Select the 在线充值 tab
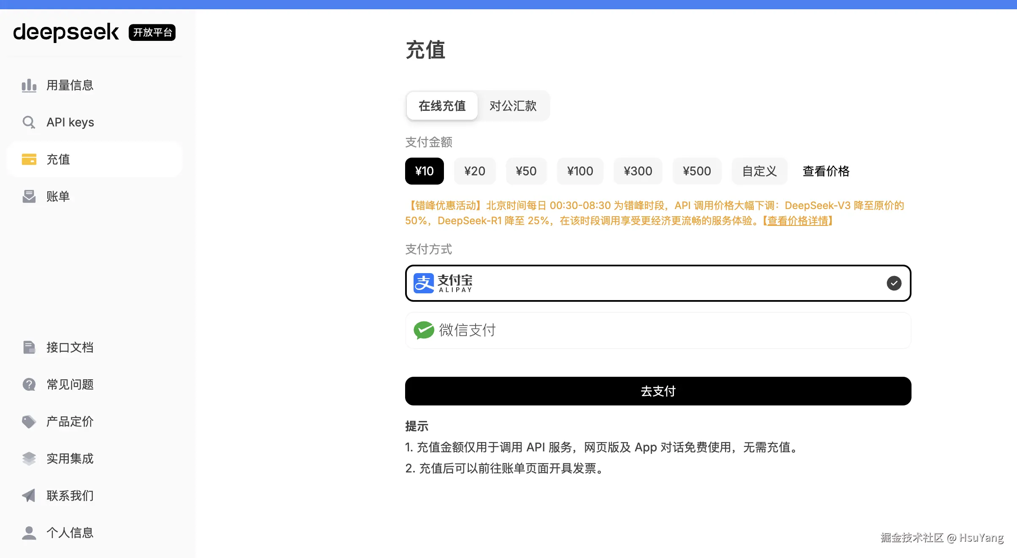 [x=442, y=106]
